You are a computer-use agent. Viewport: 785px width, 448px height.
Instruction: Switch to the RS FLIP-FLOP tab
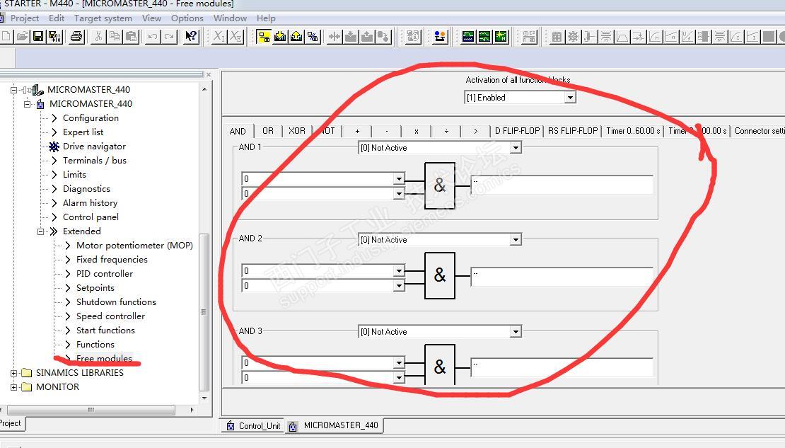(x=573, y=131)
